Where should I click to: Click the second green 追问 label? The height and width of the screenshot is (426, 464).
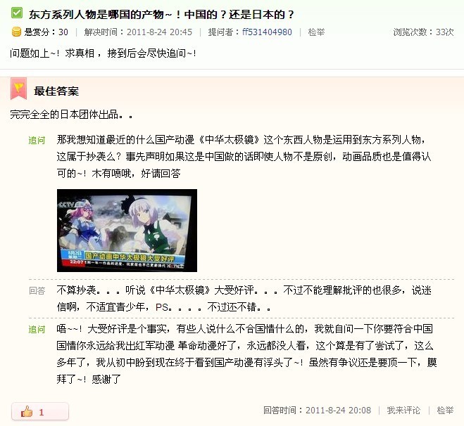pos(37,329)
